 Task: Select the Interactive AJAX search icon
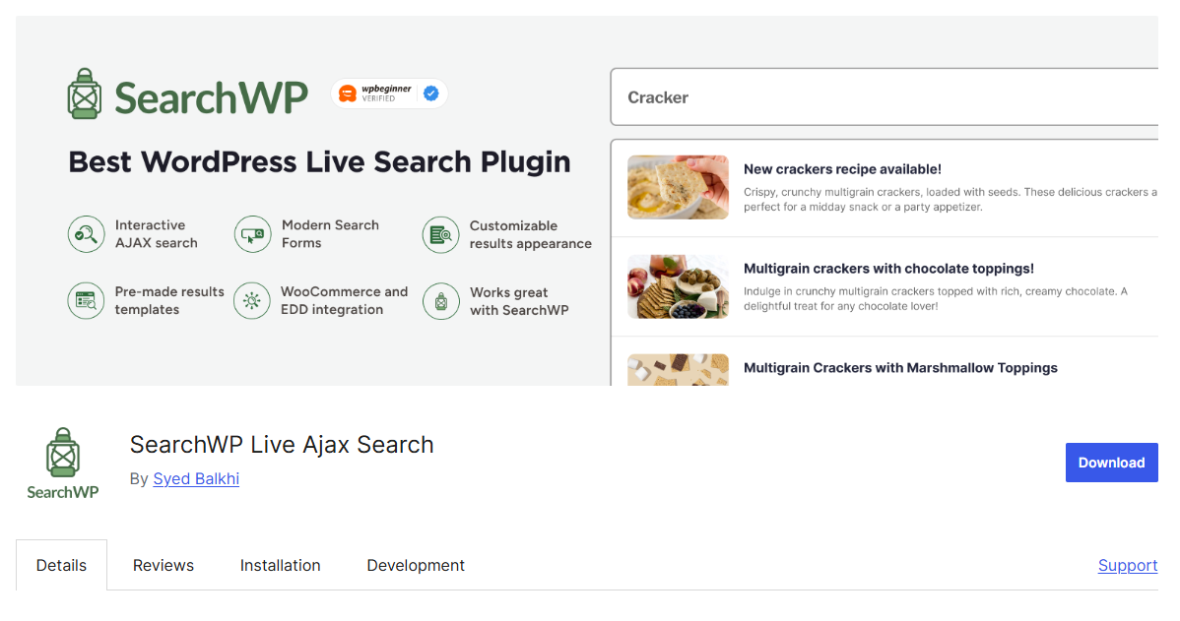[x=86, y=234]
